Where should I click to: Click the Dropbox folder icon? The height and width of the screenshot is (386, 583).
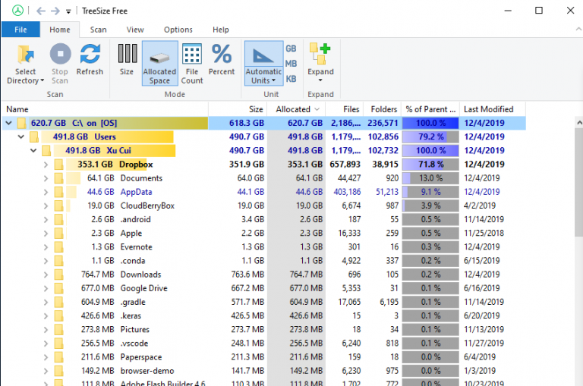[58, 165]
